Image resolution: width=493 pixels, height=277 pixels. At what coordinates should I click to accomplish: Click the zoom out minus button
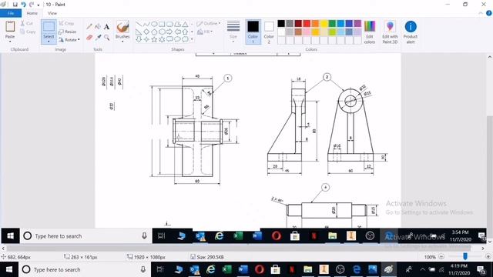[441, 256]
